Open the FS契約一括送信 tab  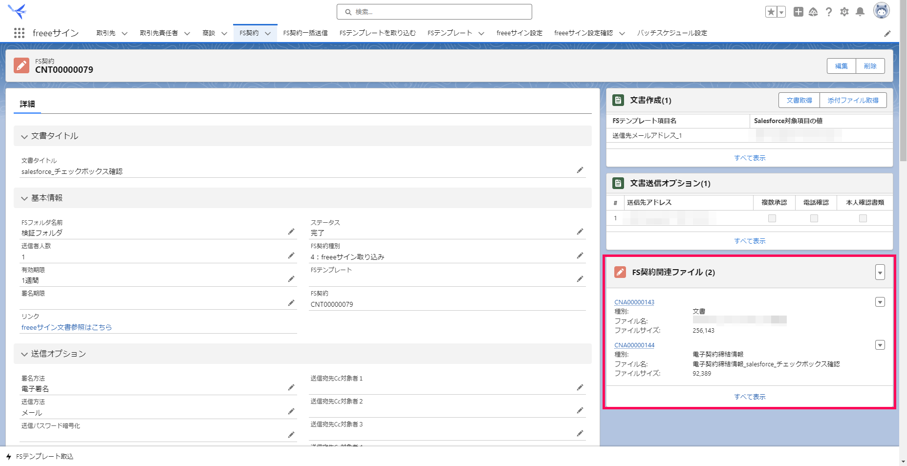pos(305,33)
